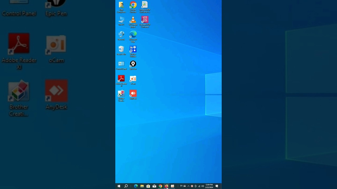Click the red record tray icon

[x=192, y=186]
